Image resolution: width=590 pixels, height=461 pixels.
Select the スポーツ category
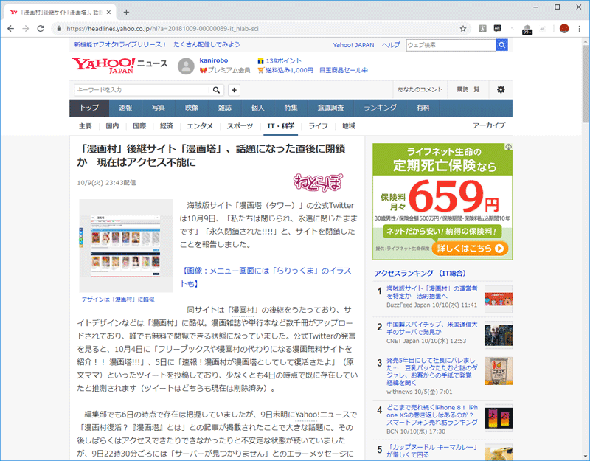click(240, 126)
